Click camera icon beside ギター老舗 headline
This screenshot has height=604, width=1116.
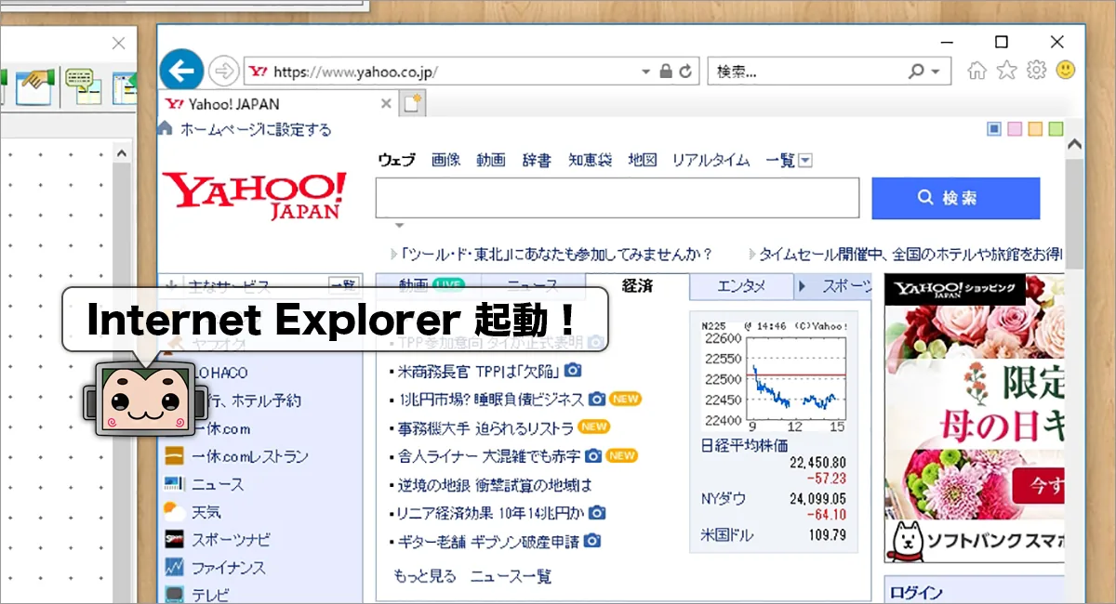coord(591,541)
